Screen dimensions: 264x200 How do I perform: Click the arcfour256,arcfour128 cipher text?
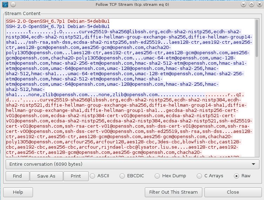tap(94, 142)
